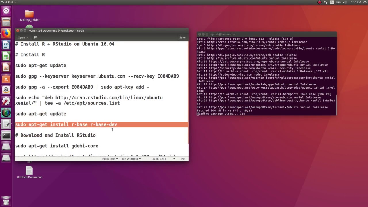
Task: Click the Hit:4 cran.rstudio.com line in Terminal
Action: pos(252,42)
